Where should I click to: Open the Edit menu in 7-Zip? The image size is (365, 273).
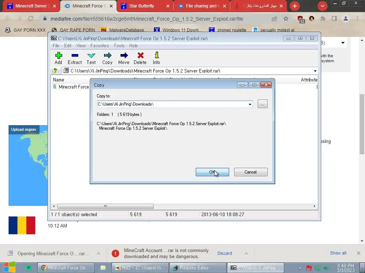click(x=68, y=46)
